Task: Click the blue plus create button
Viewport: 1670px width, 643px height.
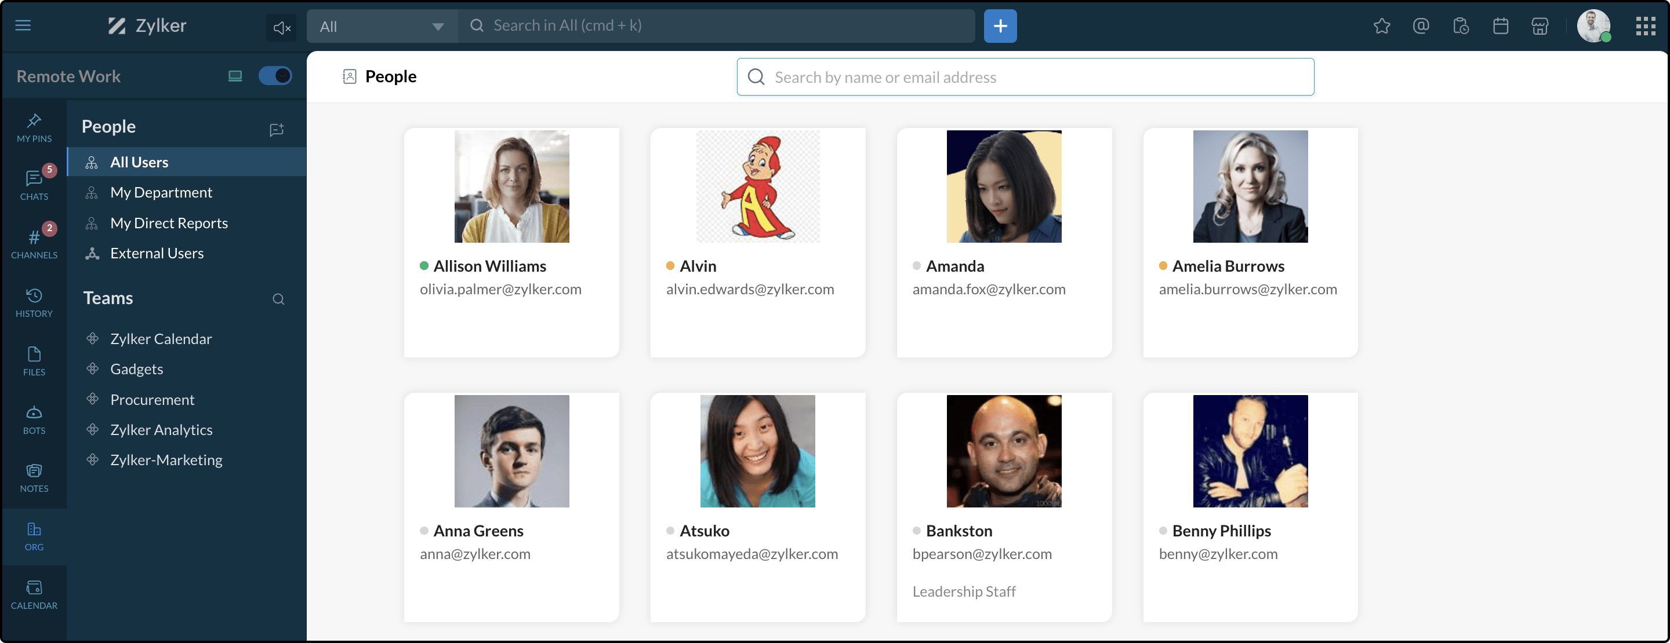Action: 1000,26
